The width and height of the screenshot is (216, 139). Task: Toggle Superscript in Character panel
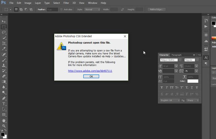pos(182,88)
